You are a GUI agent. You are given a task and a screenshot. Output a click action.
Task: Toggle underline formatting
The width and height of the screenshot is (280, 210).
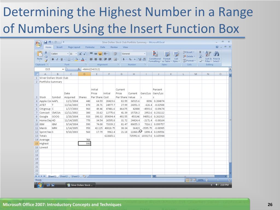(62, 59)
